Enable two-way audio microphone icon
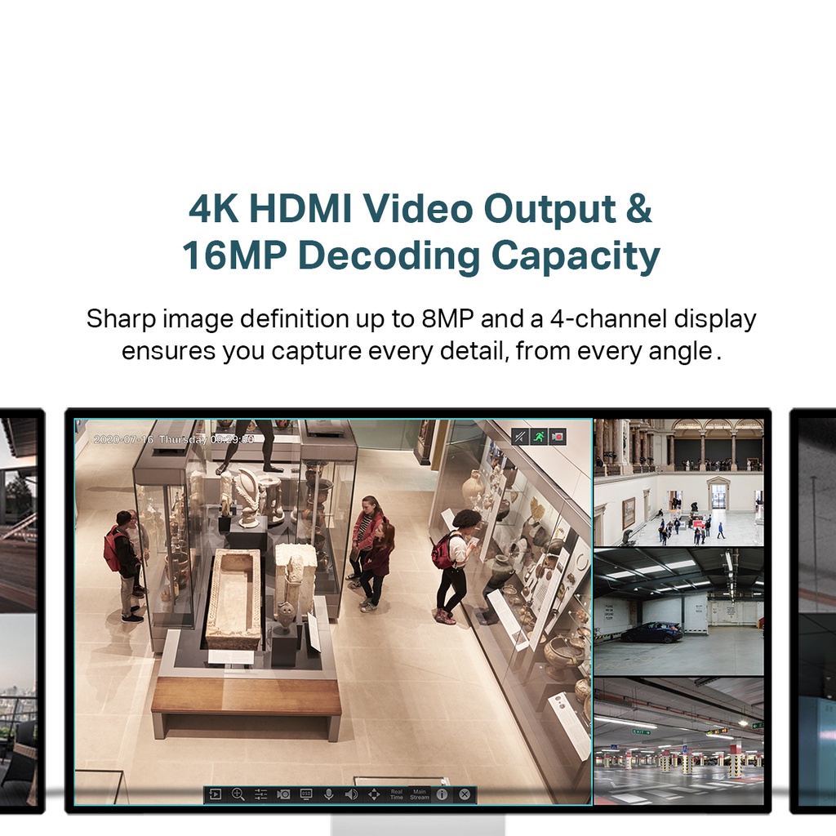Image resolution: width=836 pixels, height=836 pixels. (x=329, y=794)
